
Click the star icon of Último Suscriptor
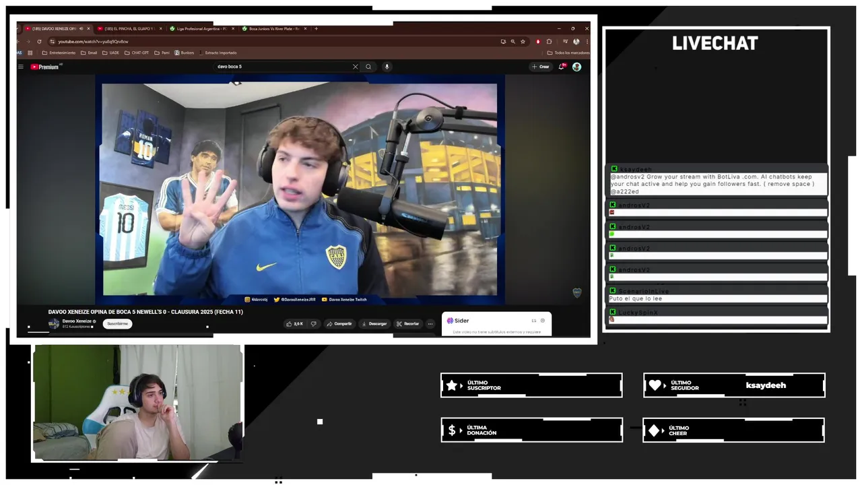[x=452, y=385]
